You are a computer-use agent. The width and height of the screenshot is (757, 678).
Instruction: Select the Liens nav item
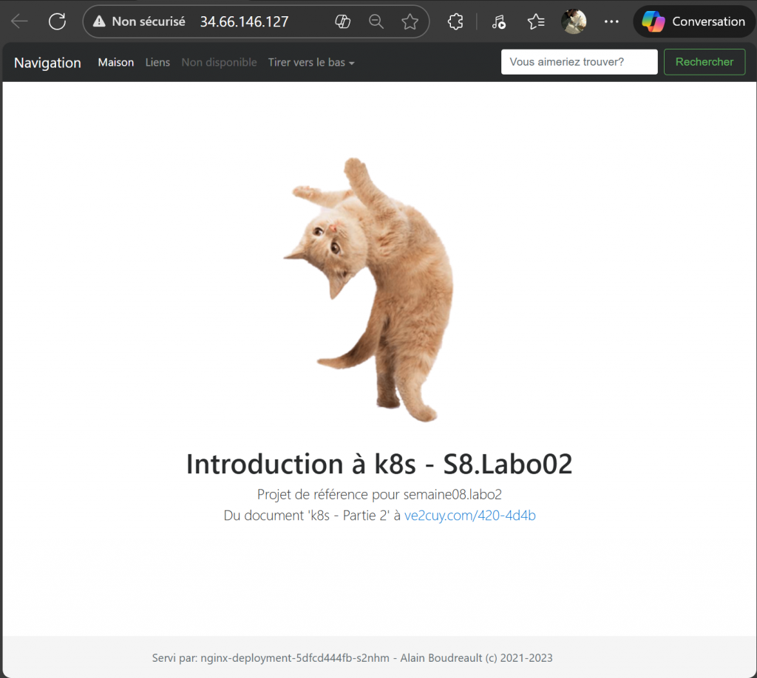(x=157, y=63)
